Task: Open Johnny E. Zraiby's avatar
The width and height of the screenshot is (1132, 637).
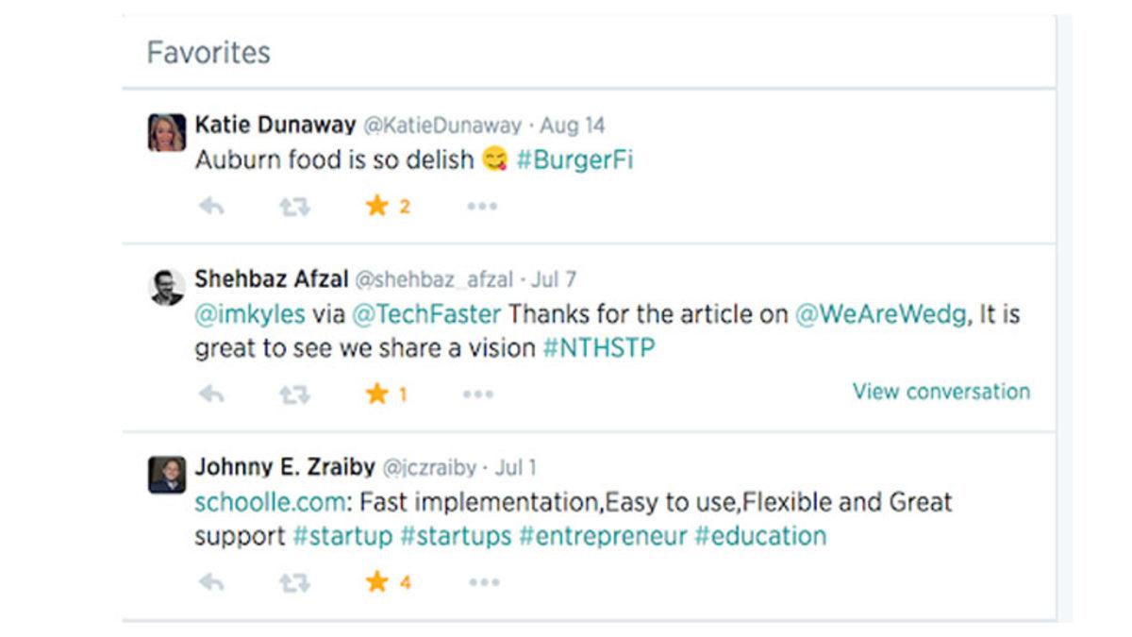Action: (x=167, y=474)
